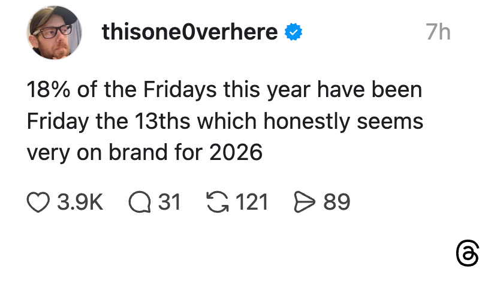The width and height of the screenshot is (488, 284).
Task: Click the Threads logo in the corner
Action: tap(467, 253)
